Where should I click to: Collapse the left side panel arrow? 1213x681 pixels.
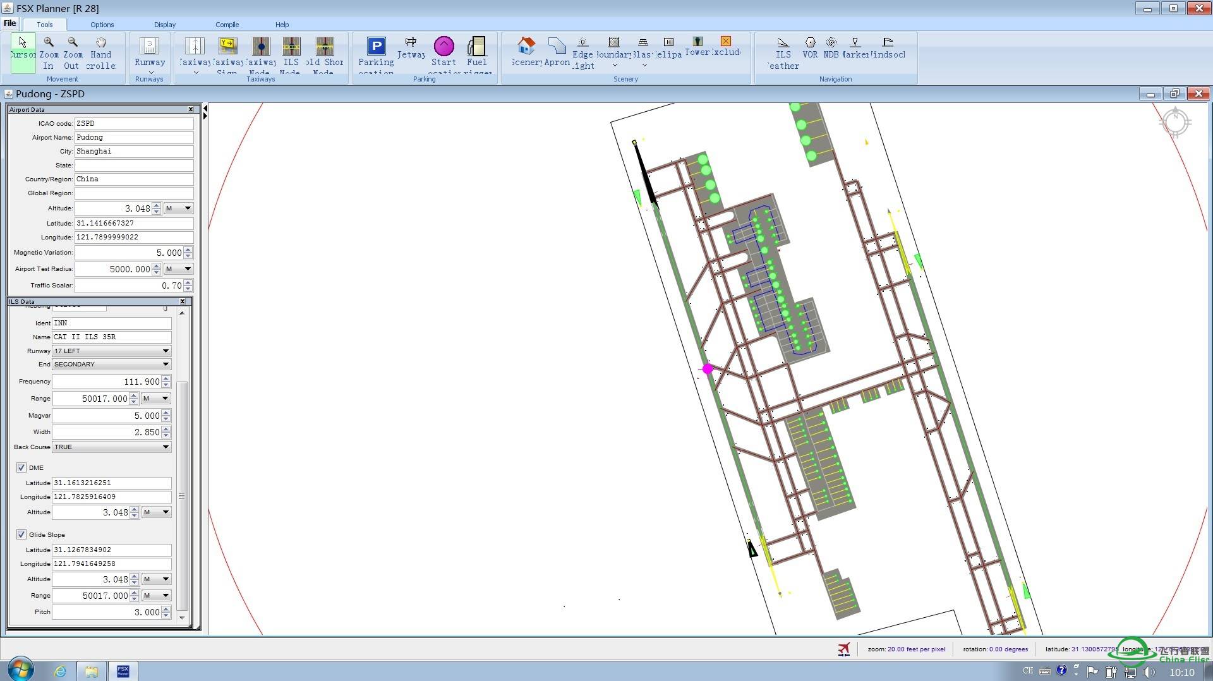205,109
